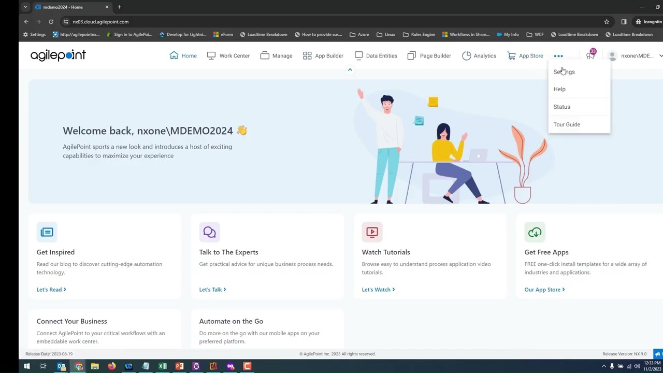Open the Linux bookmarks folder
The height and width of the screenshot is (373, 663).
pyautogui.click(x=386, y=35)
